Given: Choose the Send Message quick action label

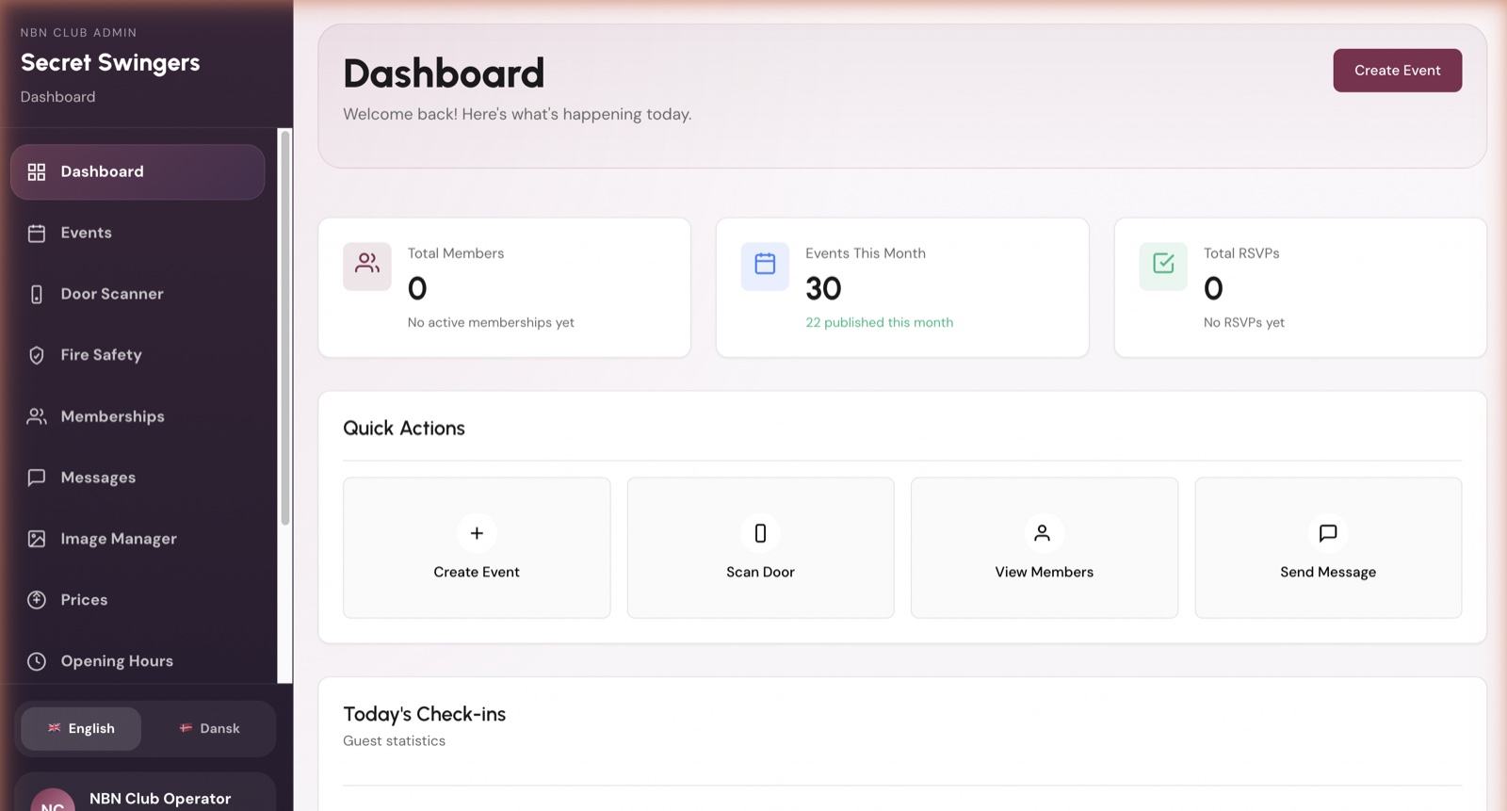Looking at the screenshot, I should pos(1328,573).
